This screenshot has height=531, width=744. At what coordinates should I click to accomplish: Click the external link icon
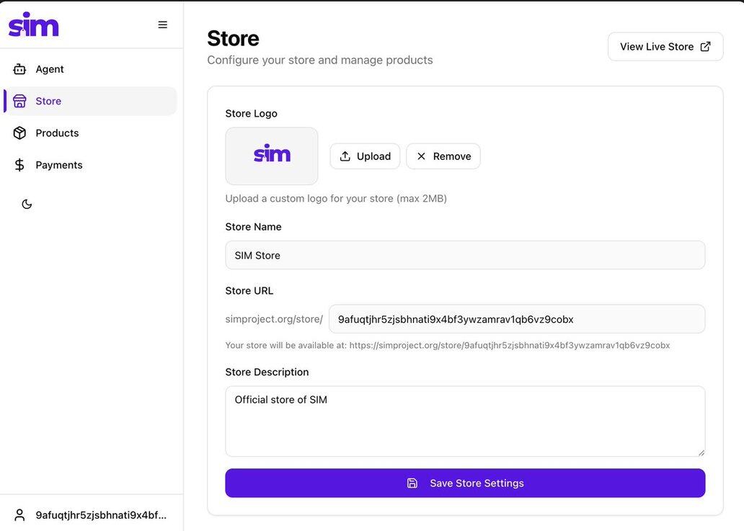point(706,46)
